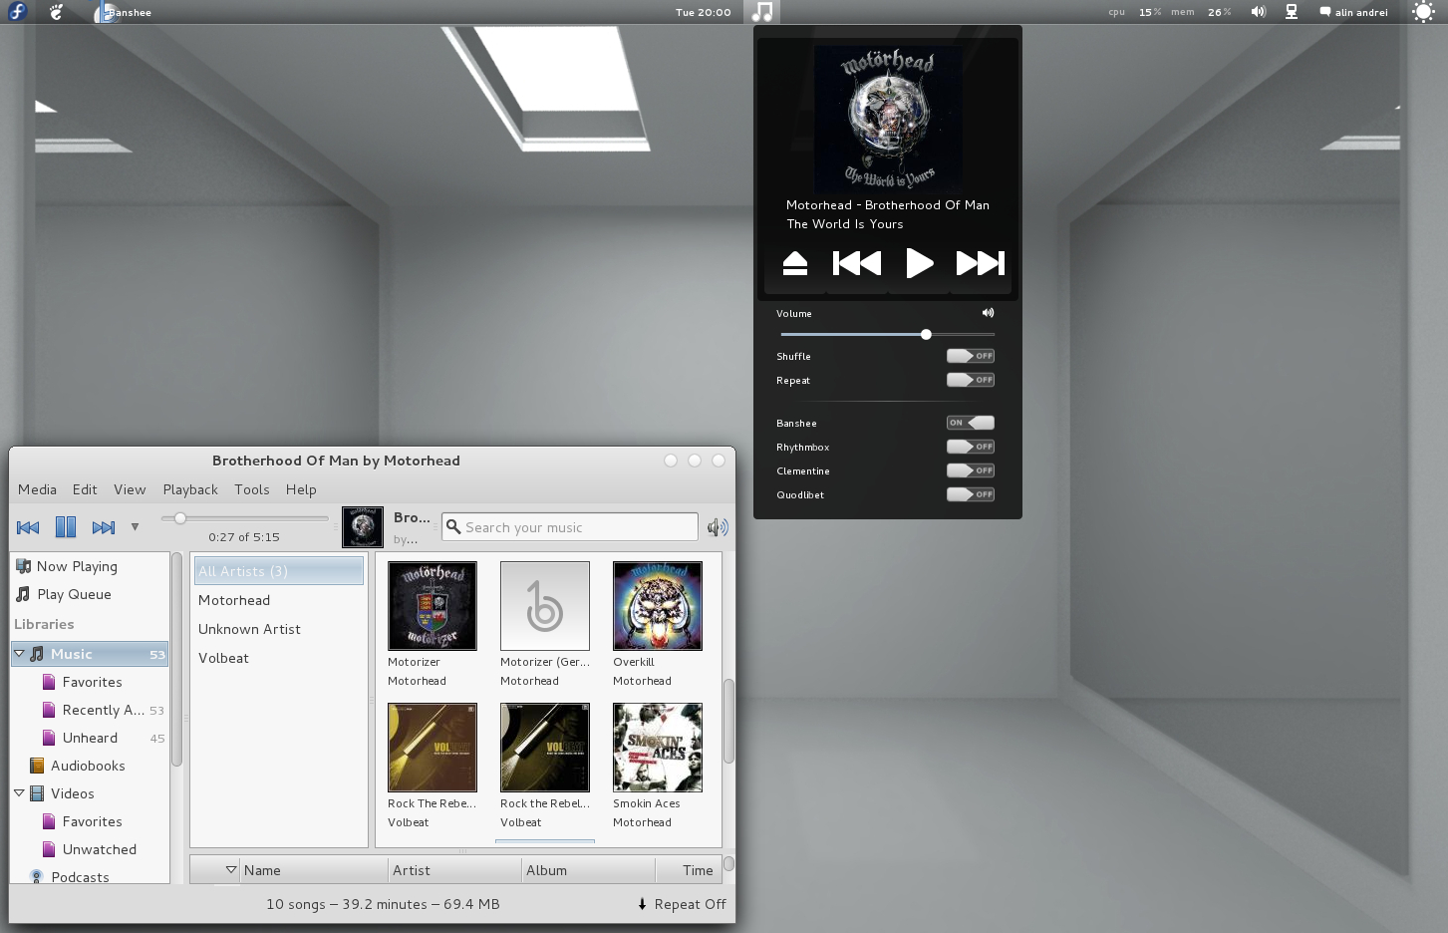Enable the Clementine player switch
This screenshot has height=933, width=1448.
click(x=971, y=470)
